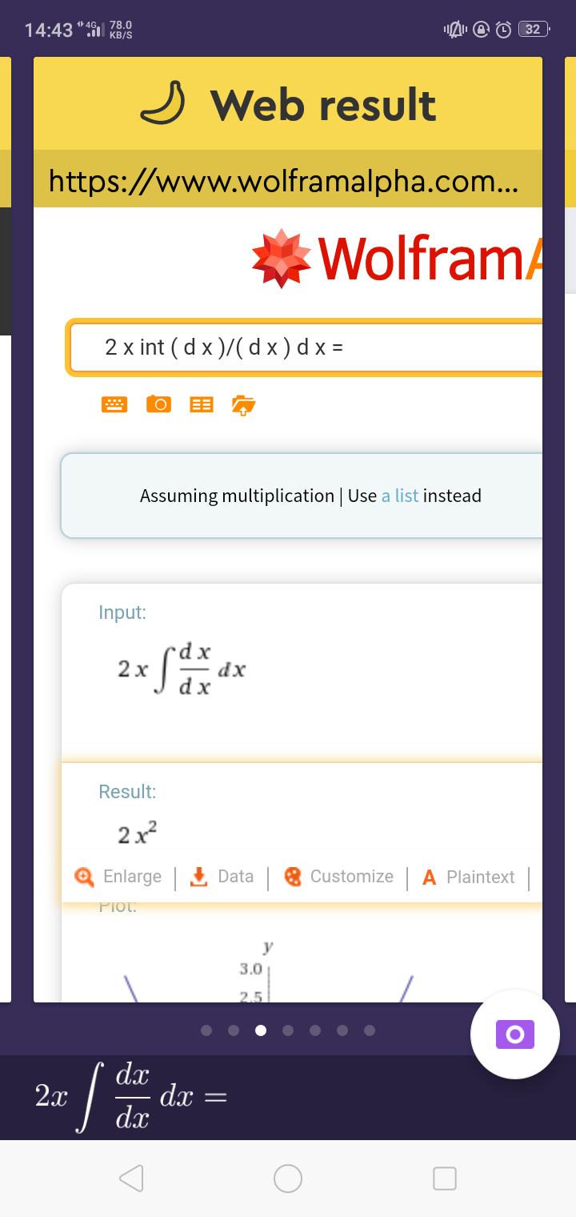
Task: Select the last page indicator dot
Action: click(x=370, y=1030)
